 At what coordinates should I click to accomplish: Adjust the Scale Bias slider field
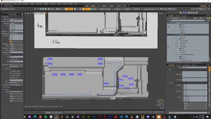16,31
